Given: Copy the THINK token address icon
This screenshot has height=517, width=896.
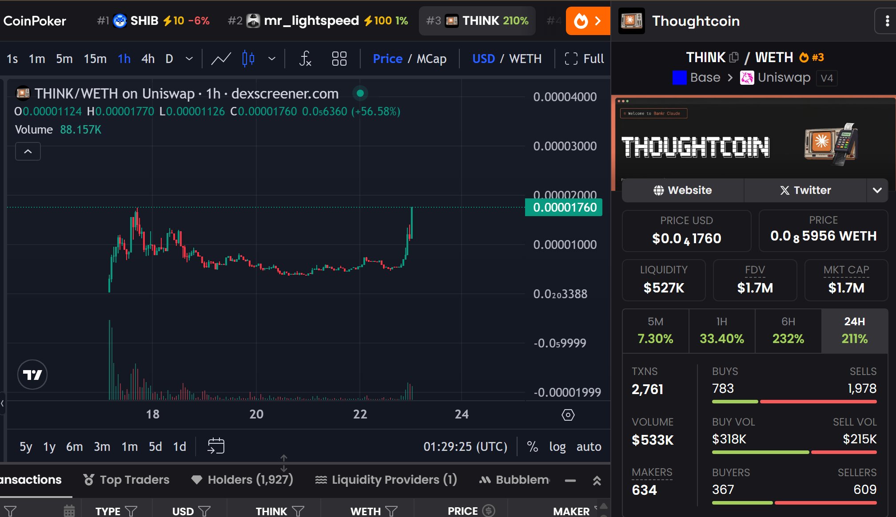Looking at the screenshot, I should click(734, 57).
